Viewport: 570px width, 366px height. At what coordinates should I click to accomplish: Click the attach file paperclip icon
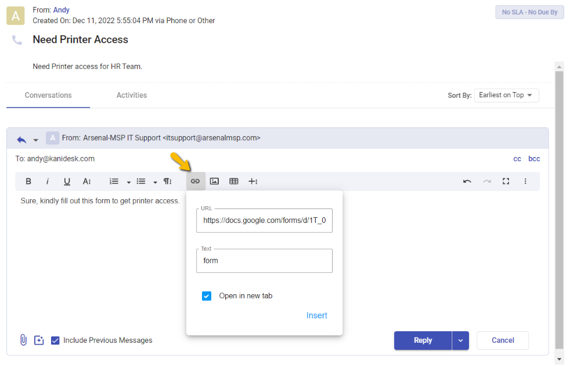tap(23, 340)
